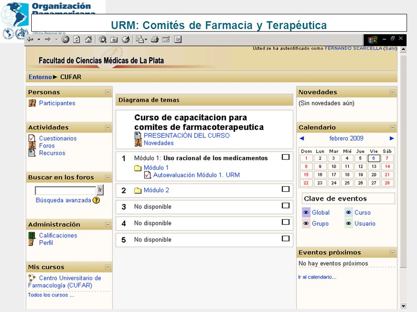Image resolution: width=417 pixels, height=312 pixels.
Task: Open Perfil in Administración
Action: [46, 243]
